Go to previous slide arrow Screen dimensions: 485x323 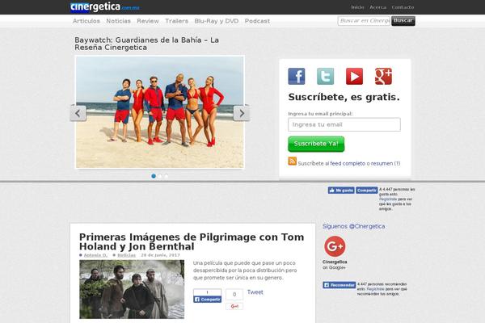[78, 113]
